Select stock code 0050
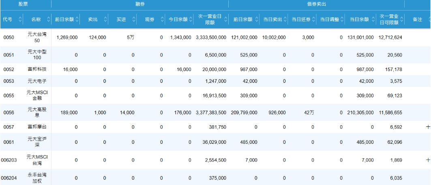 point(8,38)
